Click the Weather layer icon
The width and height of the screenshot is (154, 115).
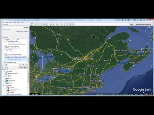(7, 84)
